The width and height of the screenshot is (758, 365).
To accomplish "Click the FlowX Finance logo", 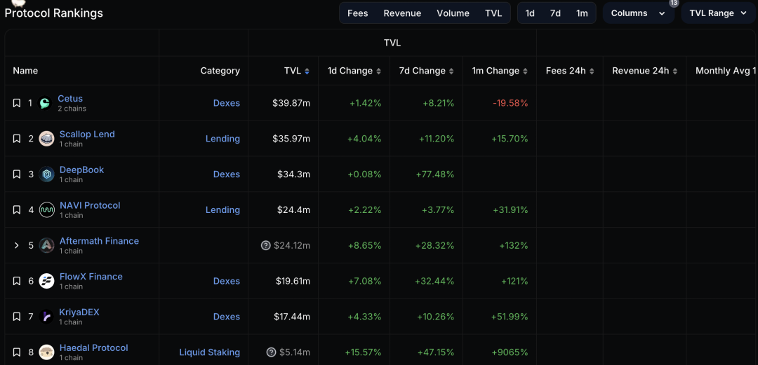I will click(x=47, y=281).
